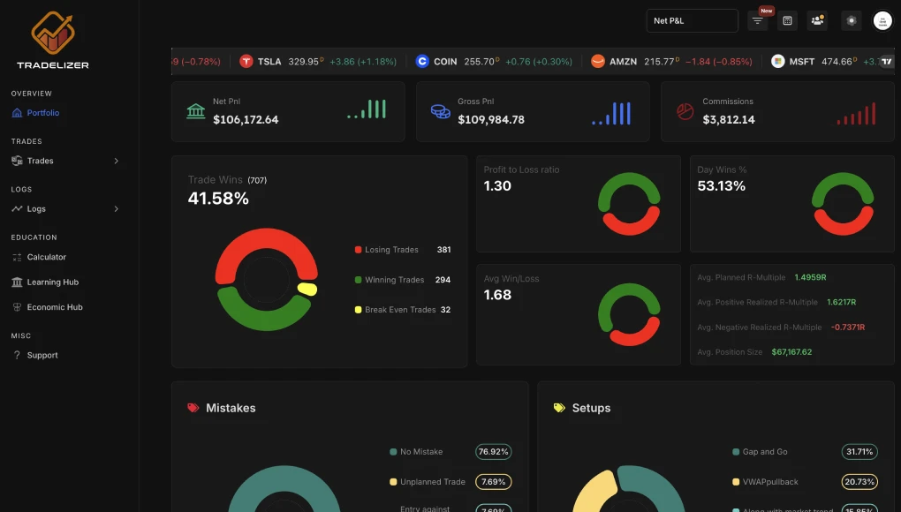901x512 pixels.
Task: Open settings gear in top bar
Action: coord(851,20)
